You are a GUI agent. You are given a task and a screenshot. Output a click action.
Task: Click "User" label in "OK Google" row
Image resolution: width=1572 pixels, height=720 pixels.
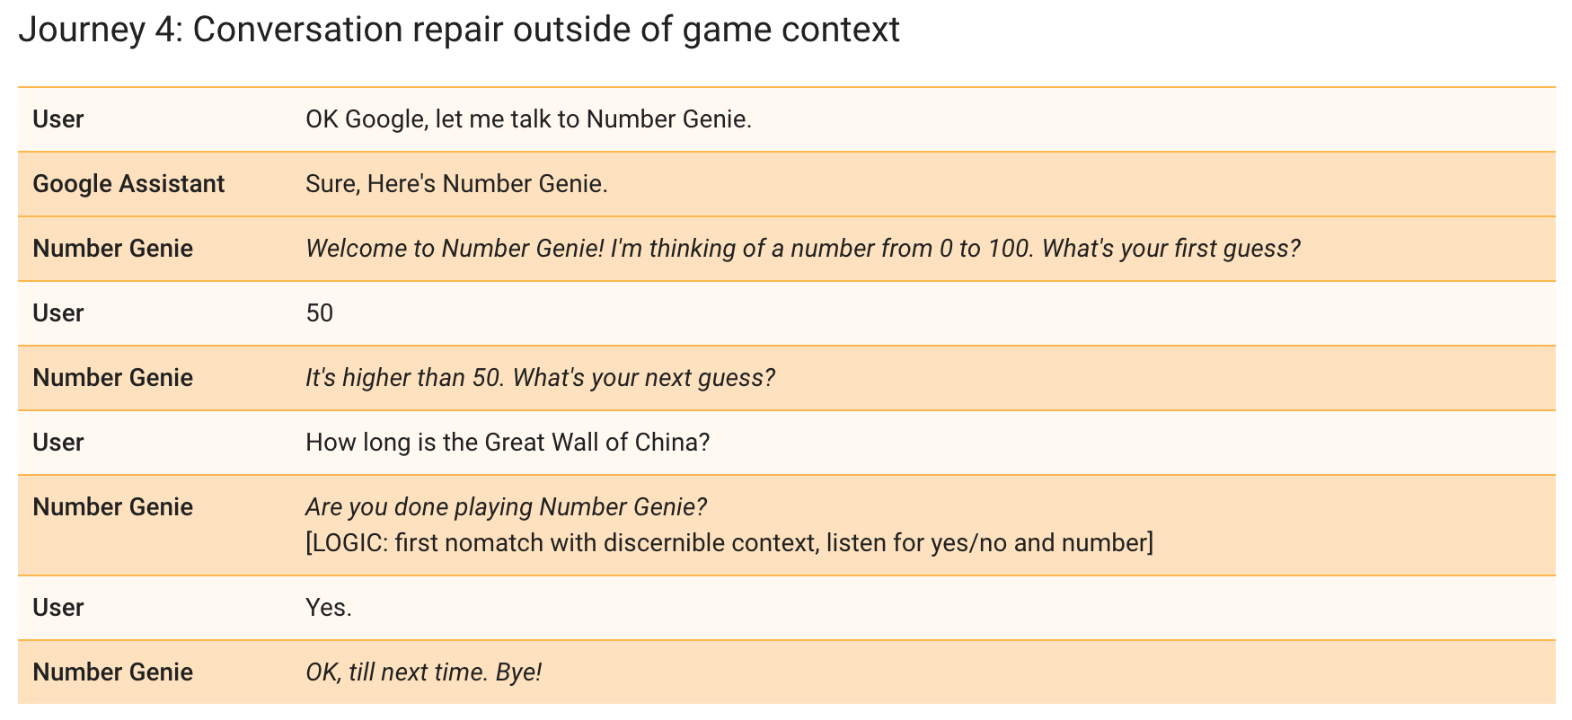(58, 119)
